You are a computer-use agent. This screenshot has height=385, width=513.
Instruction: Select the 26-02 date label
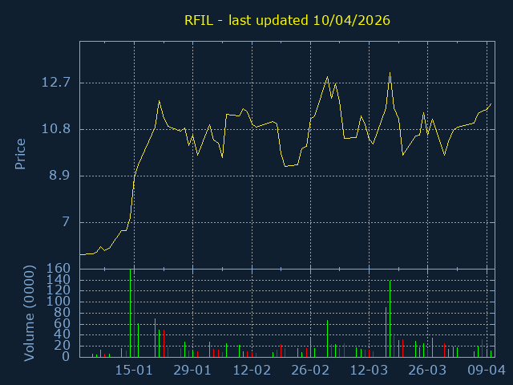pos(310,370)
